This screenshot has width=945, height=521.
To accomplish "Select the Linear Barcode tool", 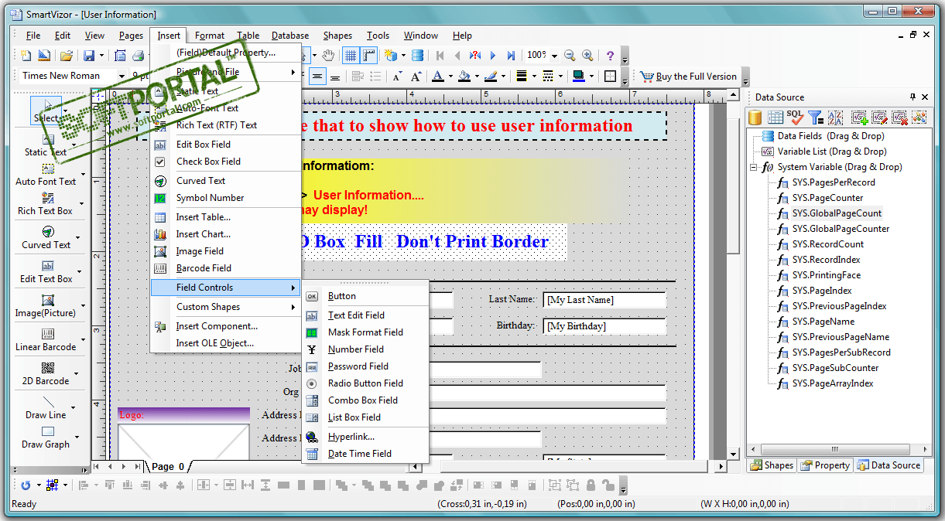I will click(47, 339).
